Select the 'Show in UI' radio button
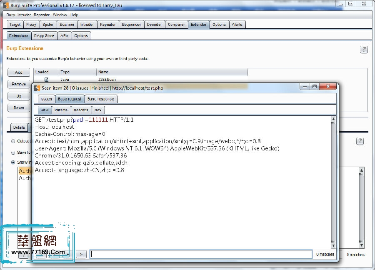The image size is (375, 270). [x=13, y=162]
